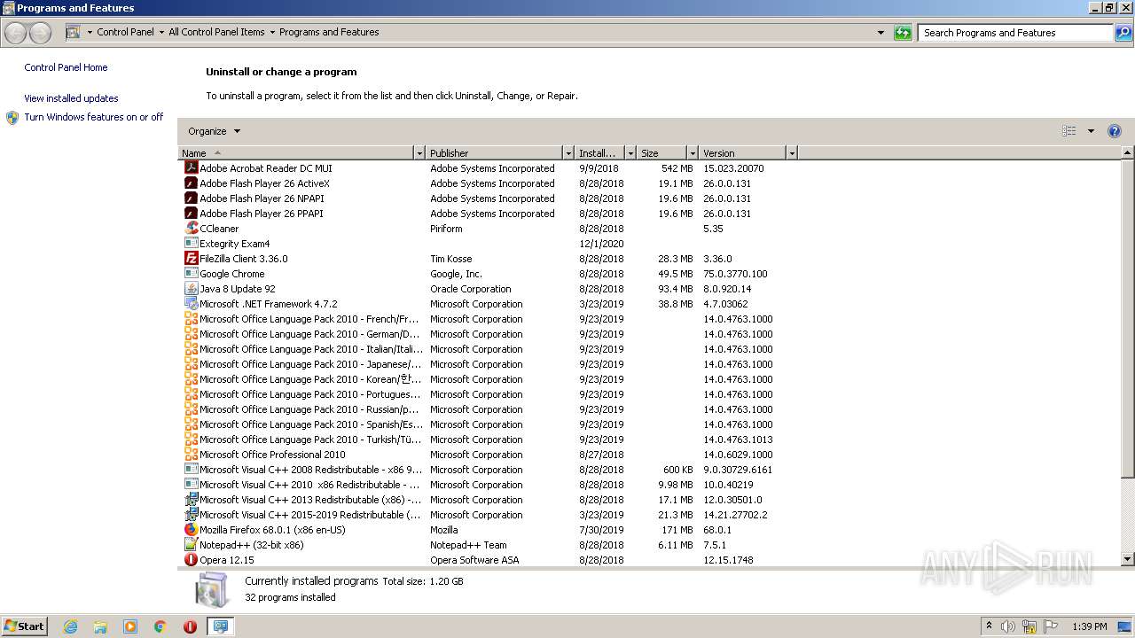The width and height of the screenshot is (1135, 638).
Task: Open the Publisher column filter dropdown
Action: pyautogui.click(x=568, y=153)
